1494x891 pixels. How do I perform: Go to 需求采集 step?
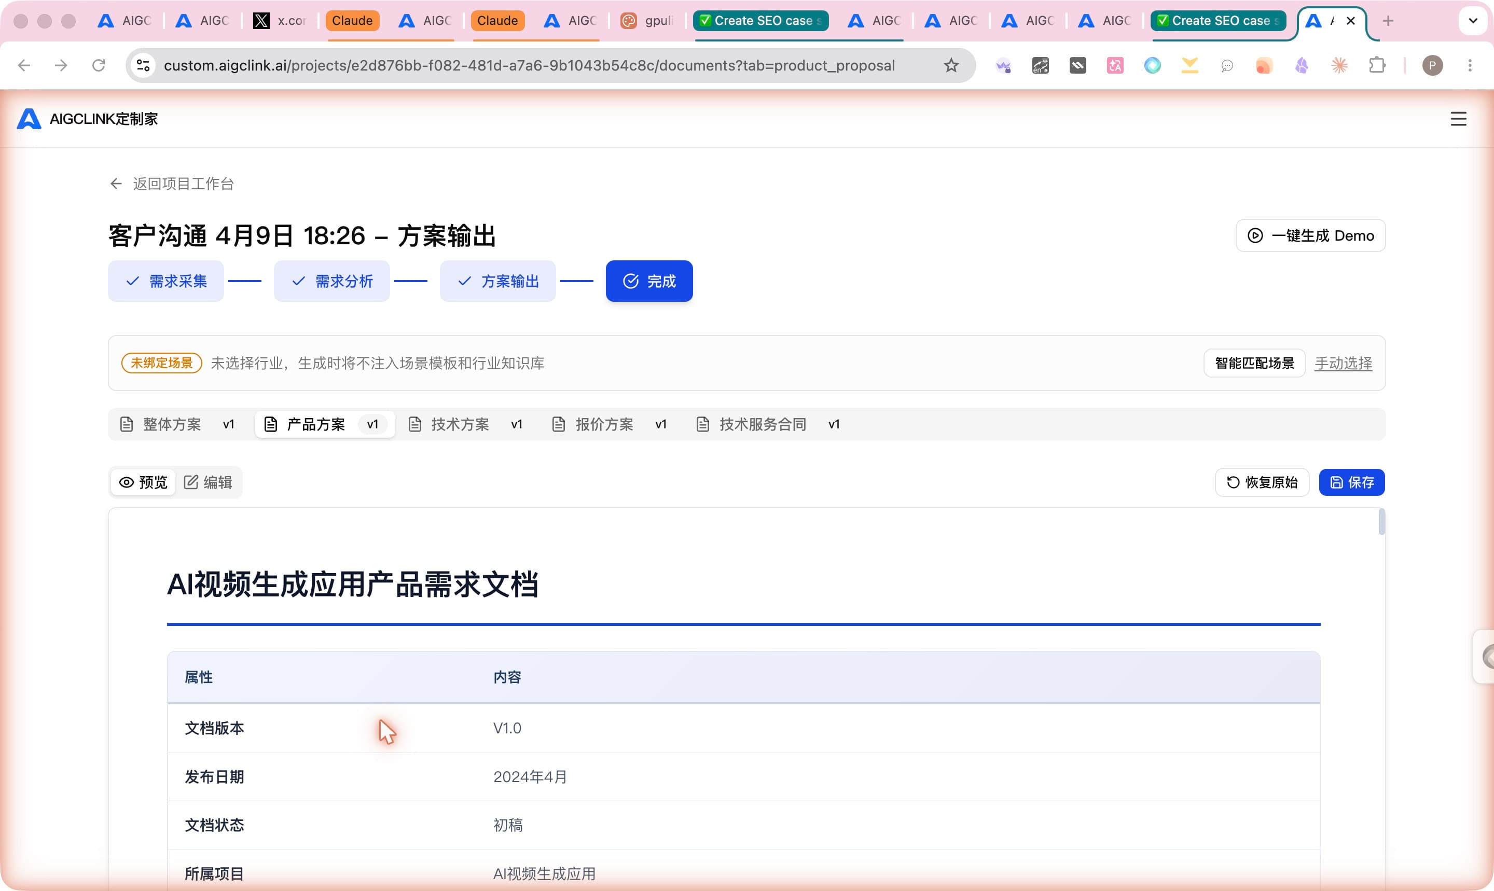(x=165, y=281)
